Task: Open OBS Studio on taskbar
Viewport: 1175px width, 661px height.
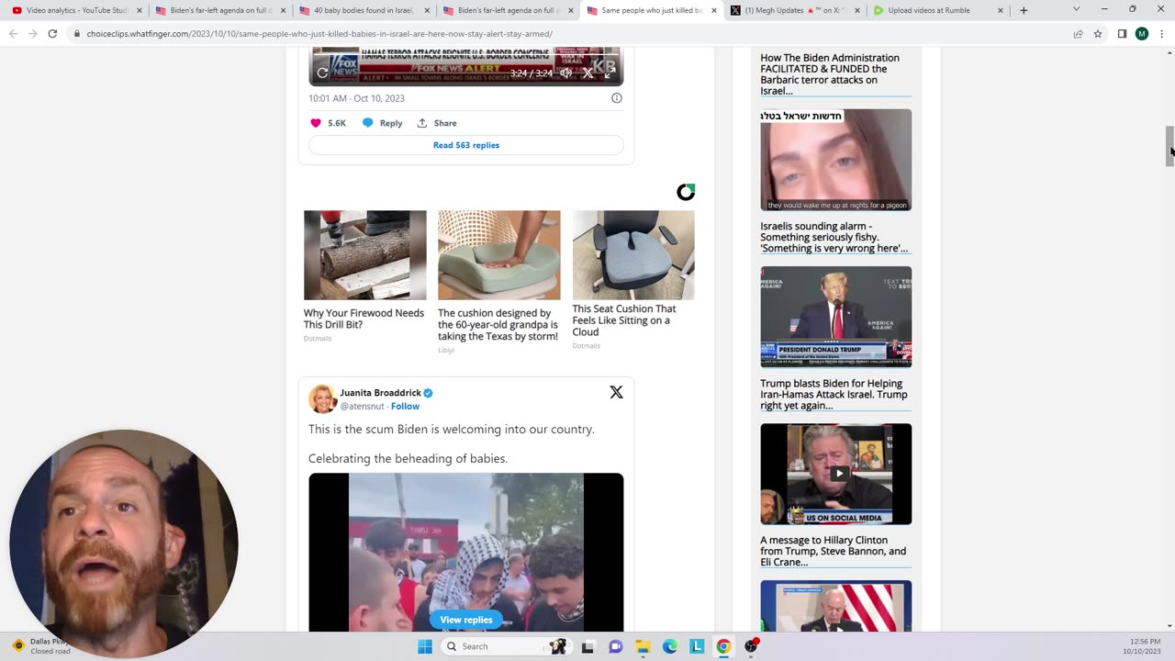Action: tap(752, 646)
